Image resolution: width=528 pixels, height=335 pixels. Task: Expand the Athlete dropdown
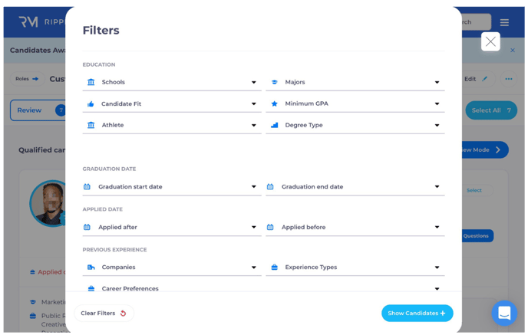tap(253, 125)
